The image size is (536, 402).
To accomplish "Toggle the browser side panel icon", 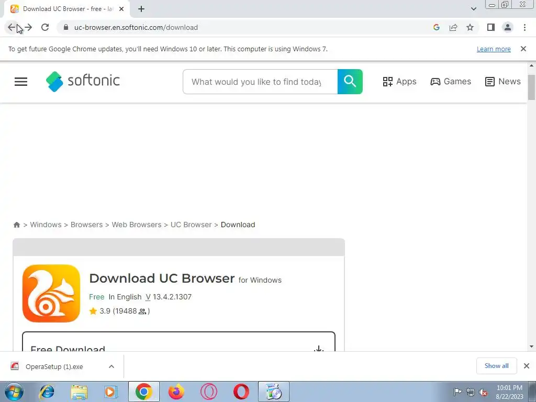I will point(491,27).
